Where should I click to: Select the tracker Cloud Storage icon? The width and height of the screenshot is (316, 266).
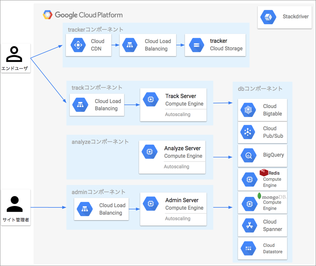click(197, 45)
